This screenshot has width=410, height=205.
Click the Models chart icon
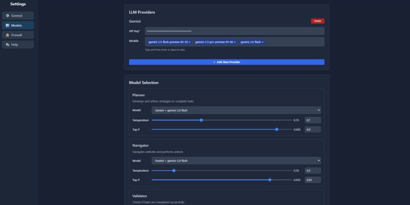(7, 25)
